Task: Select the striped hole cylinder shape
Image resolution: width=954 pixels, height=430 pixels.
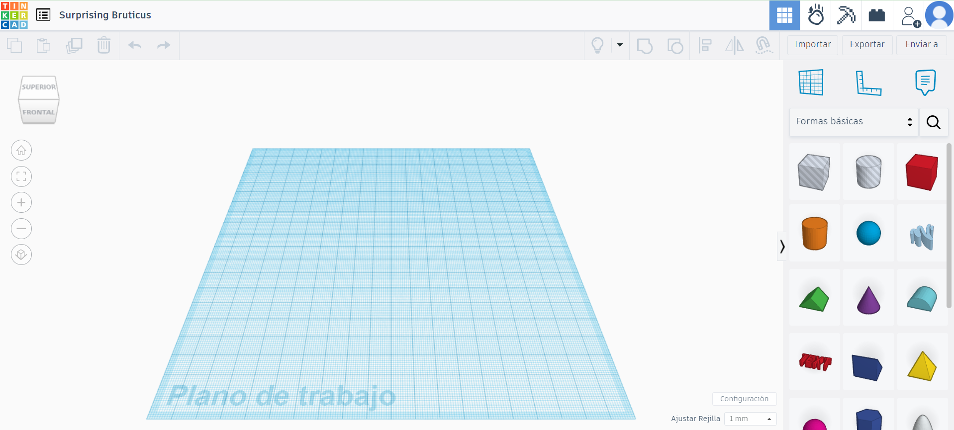Action: 868,172
